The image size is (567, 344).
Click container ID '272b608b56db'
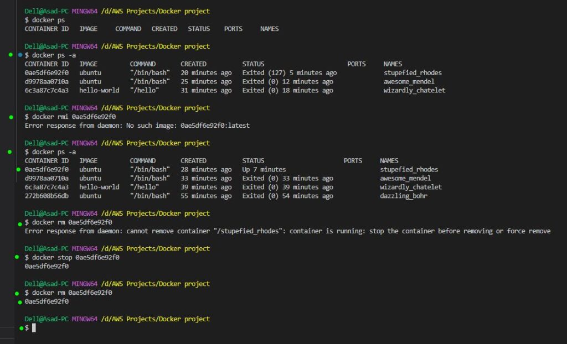pyautogui.click(x=47, y=196)
